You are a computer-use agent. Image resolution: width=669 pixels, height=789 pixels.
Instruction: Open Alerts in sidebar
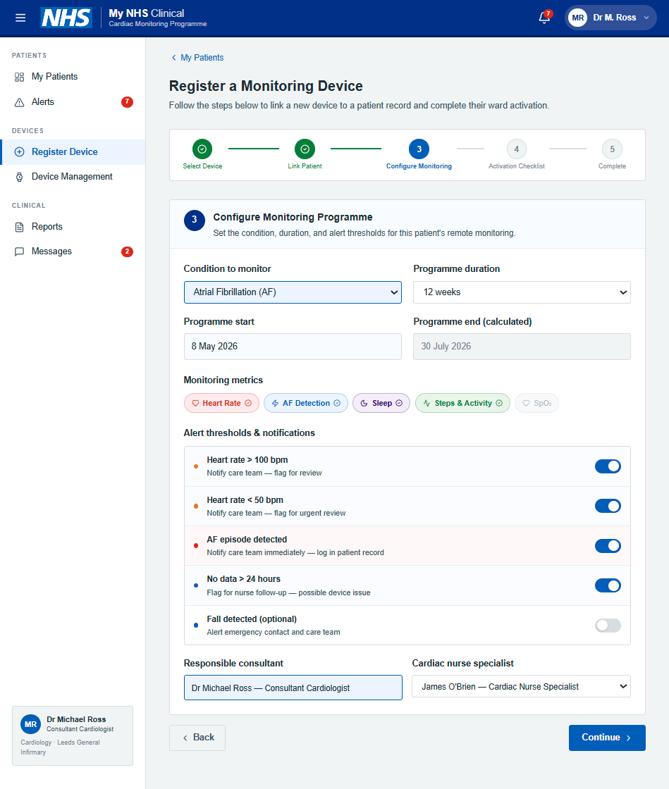coord(73,102)
